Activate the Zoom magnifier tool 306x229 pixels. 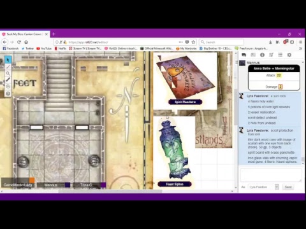[x=8, y=73]
